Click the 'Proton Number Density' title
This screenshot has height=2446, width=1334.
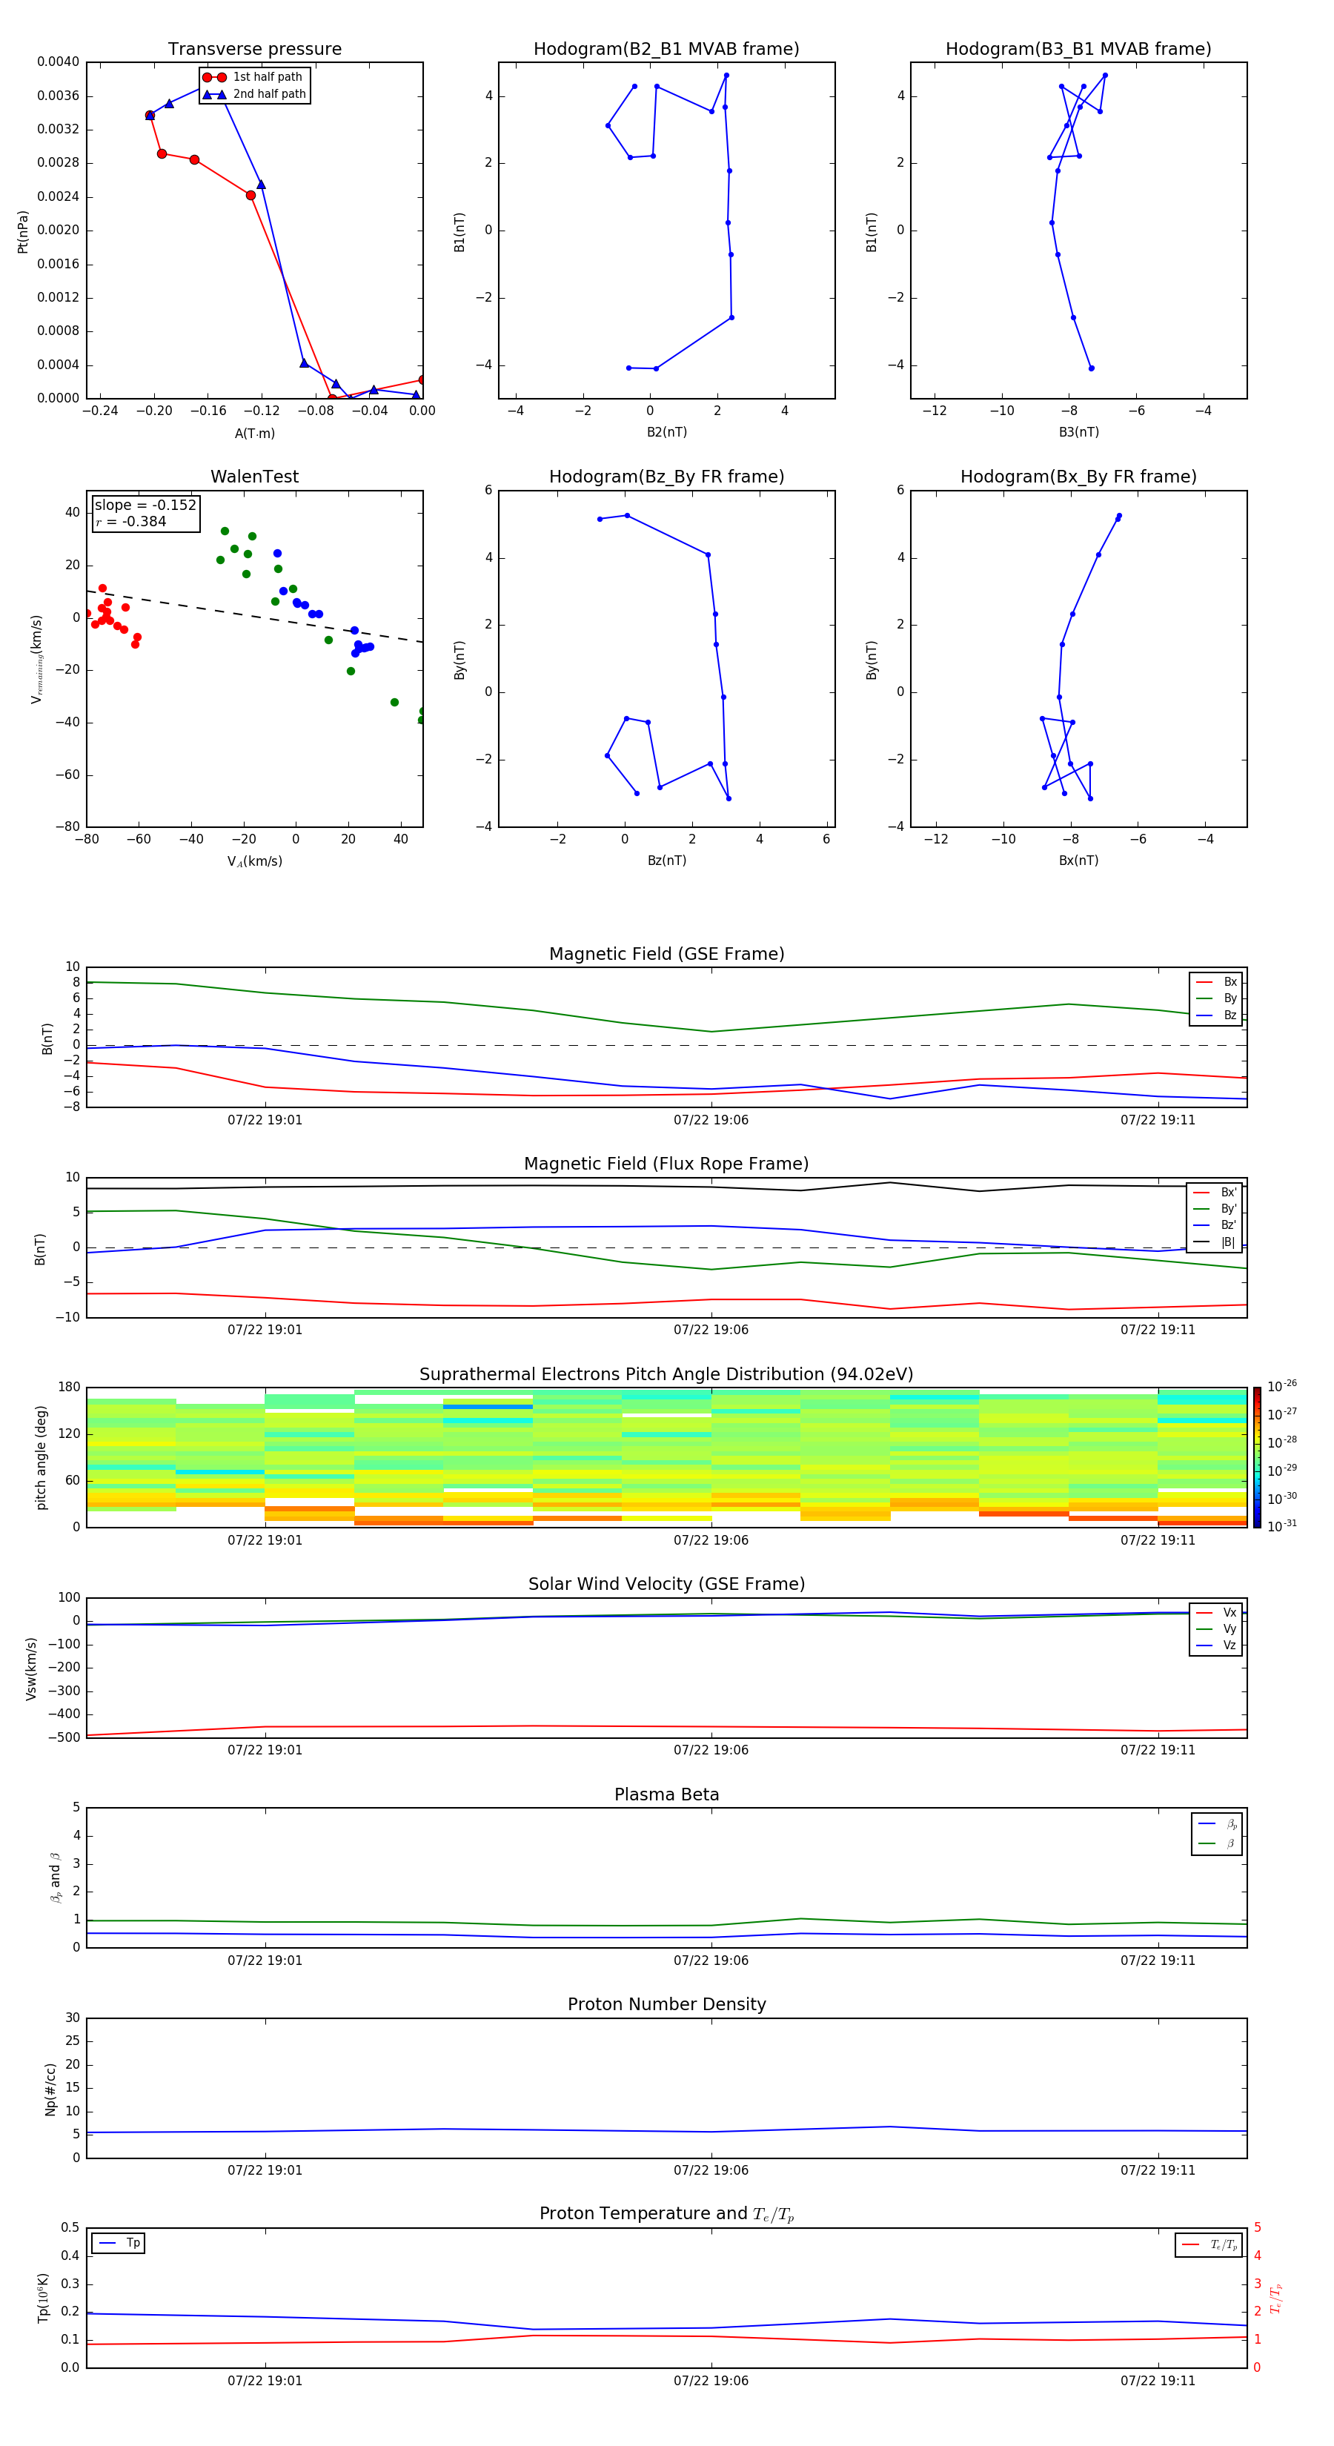[x=666, y=2006]
